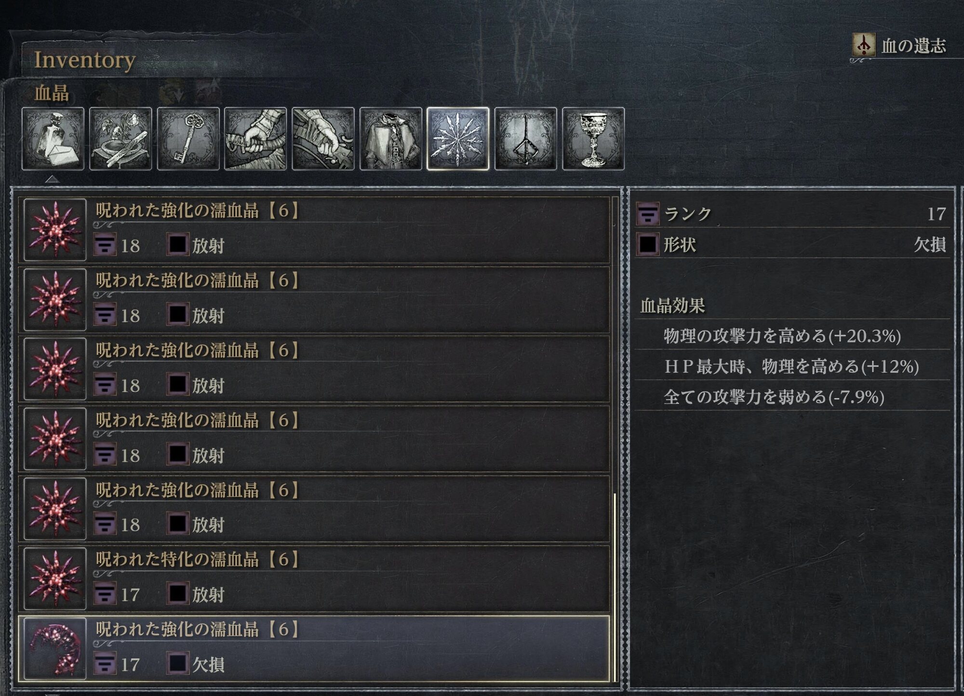Select the second 呪われた強化の濡血晶 radial gem entry
This screenshot has width=964, height=696.
(314, 300)
